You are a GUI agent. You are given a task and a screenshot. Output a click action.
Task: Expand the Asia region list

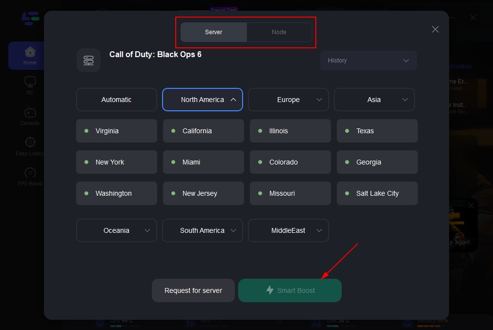click(374, 100)
